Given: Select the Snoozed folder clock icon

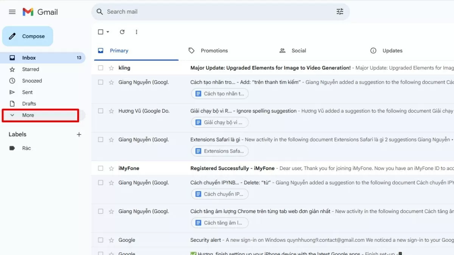Looking at the screenshot, I should point(12,80).
